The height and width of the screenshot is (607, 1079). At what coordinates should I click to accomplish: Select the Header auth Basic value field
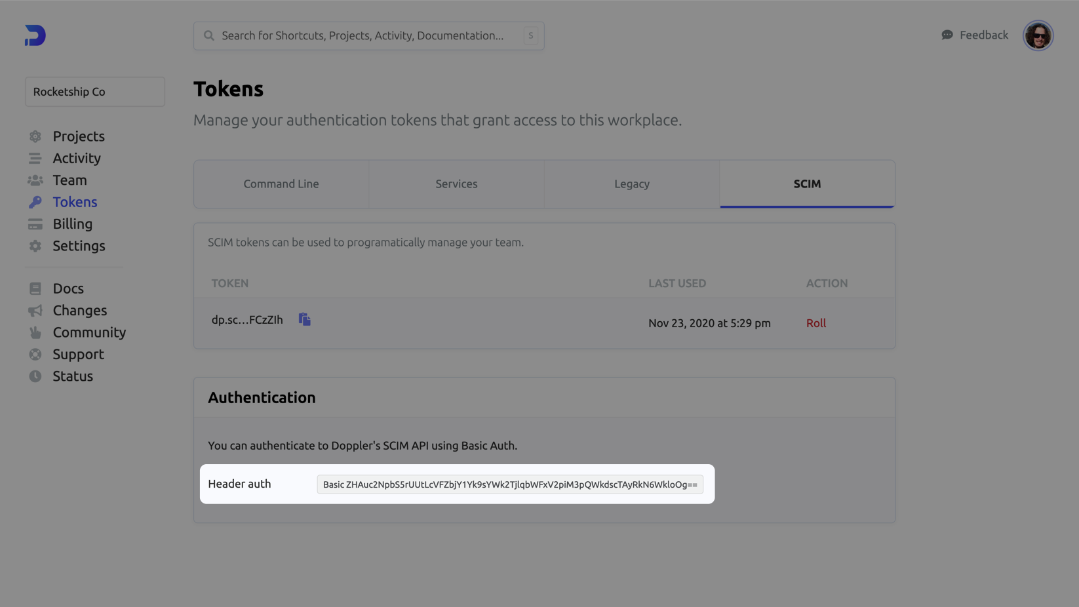(510, 484)
